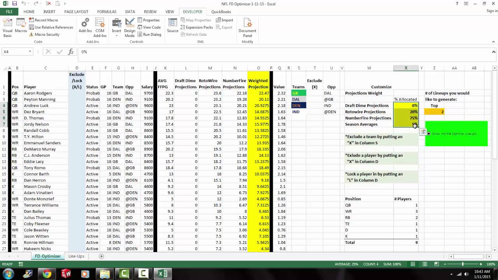Select the FD-Optimizer sheet tab
The width and height of the screenshot is (498, 280).
pyautogui.click(x=48, y=256)
